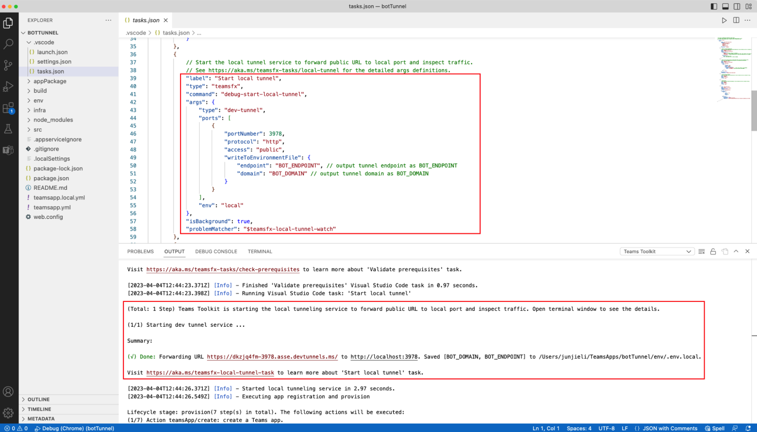Open the devtunnels.ms forwarding URL
Viewport: 757px width, 432px height.
(272, 357)
